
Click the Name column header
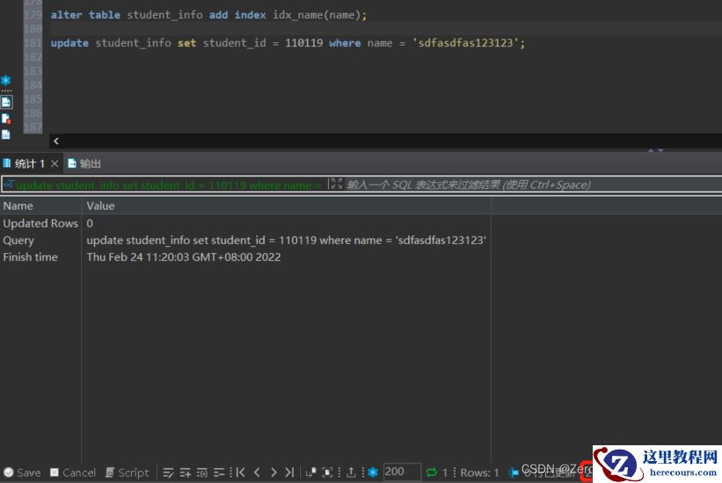(x=40, y=205)
